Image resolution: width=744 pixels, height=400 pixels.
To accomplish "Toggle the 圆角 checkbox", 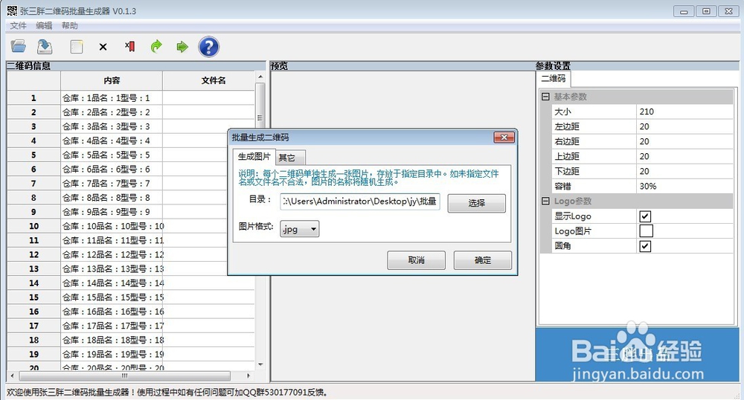I will (x=645, y=246).
